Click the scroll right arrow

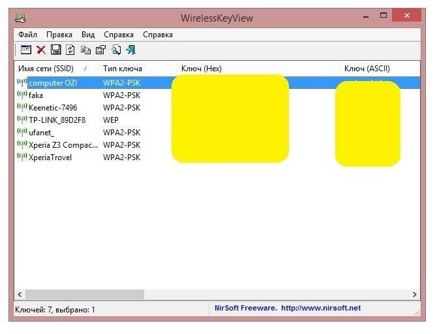pyautogui.click(x=414, y=294)
